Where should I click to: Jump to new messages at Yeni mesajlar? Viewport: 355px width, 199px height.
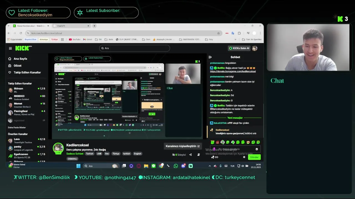point(235,118)
